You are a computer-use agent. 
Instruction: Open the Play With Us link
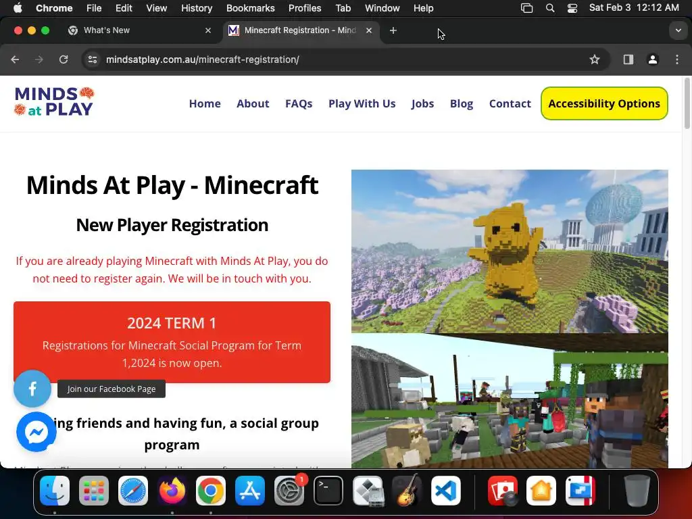tap(362, 103)
